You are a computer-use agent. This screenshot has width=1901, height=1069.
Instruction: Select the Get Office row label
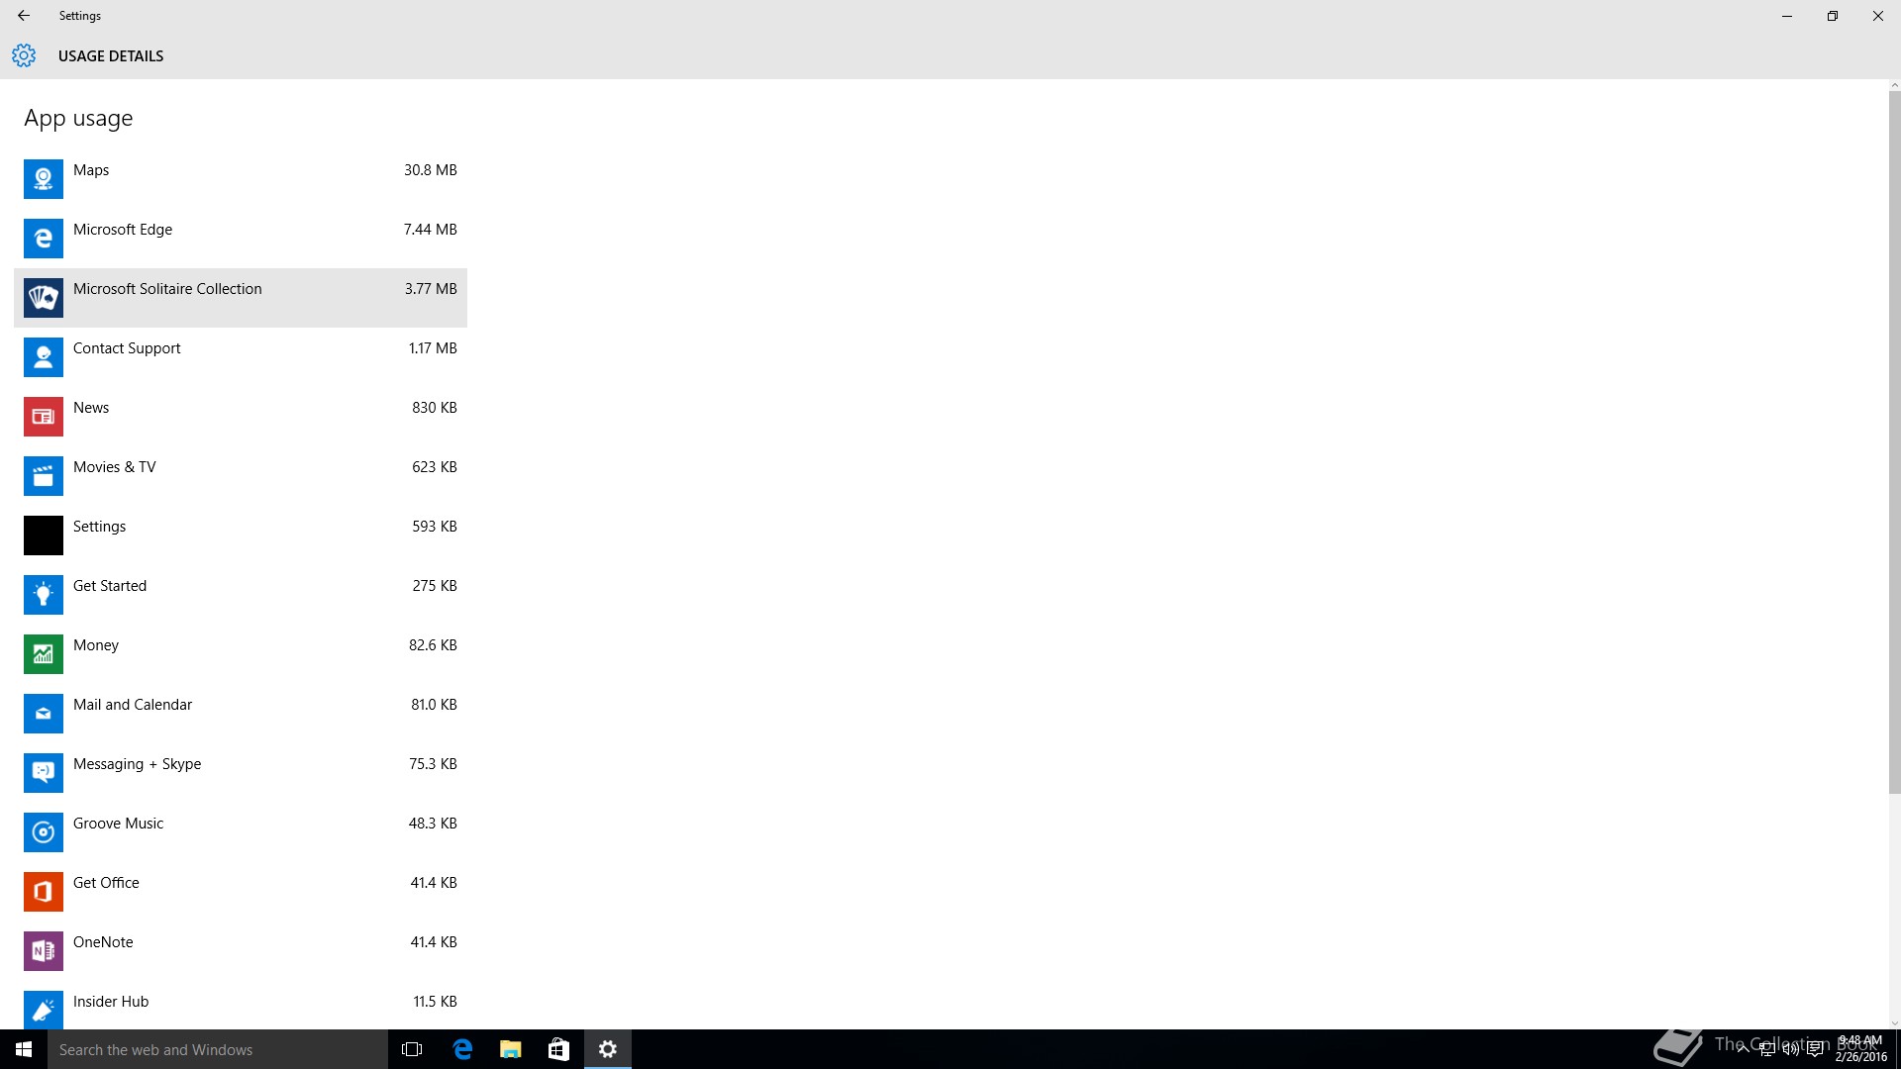pos(106,883)
